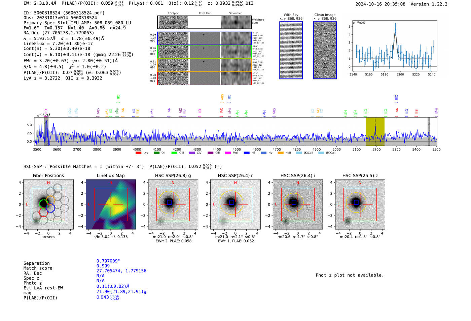Image resolution: width=471 pixels, height=321 pixels.
Task: Open the HSC SSP(26.4) r image
Action: coord(235,204)
